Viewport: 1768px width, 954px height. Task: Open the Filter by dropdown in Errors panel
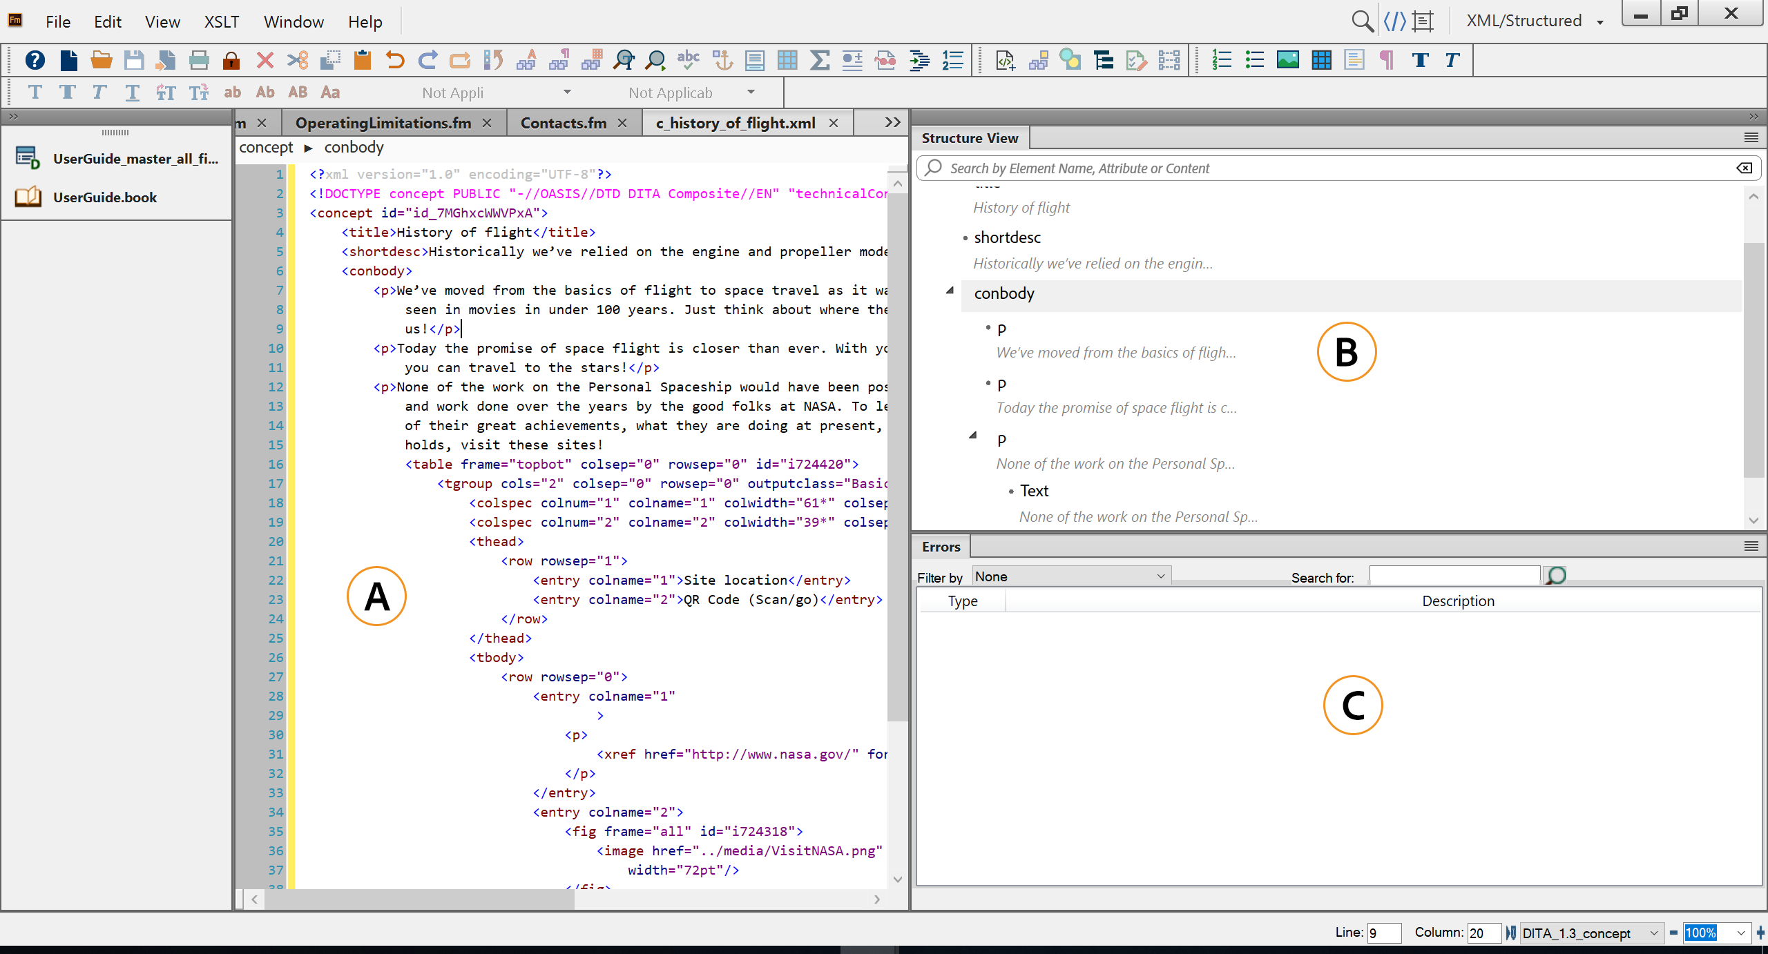click(1069, 576)
